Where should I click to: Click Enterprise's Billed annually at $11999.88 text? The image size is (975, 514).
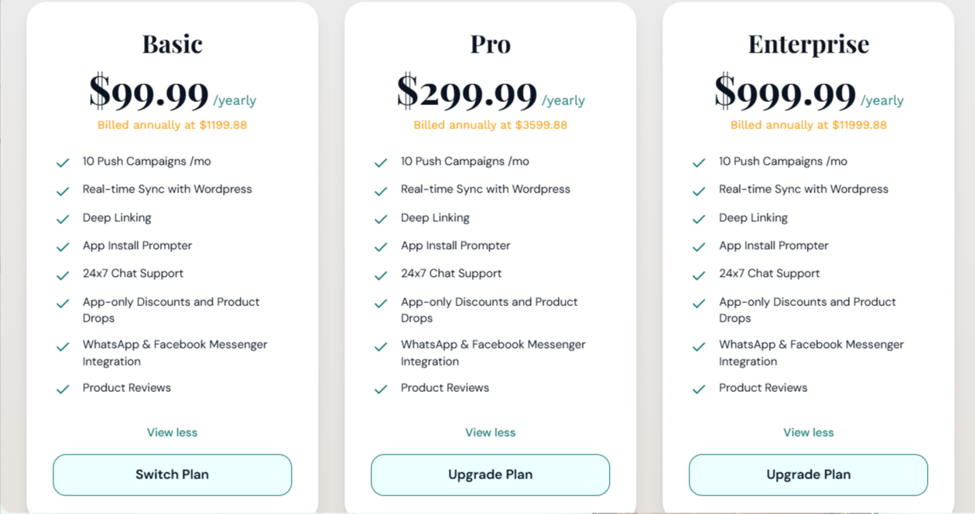tap(808, 124)
